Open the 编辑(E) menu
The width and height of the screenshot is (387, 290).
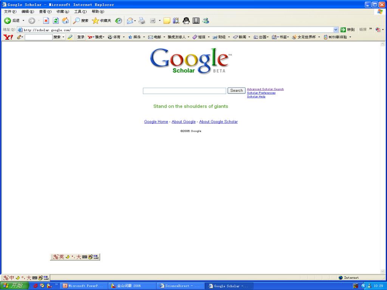coord(28,12)
